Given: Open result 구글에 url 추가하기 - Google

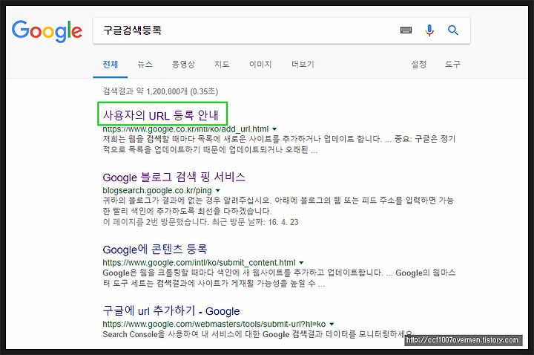Looking at the screenshot, I should click(x=171, y=310).
